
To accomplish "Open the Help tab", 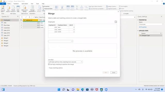I will coord(43,4).
